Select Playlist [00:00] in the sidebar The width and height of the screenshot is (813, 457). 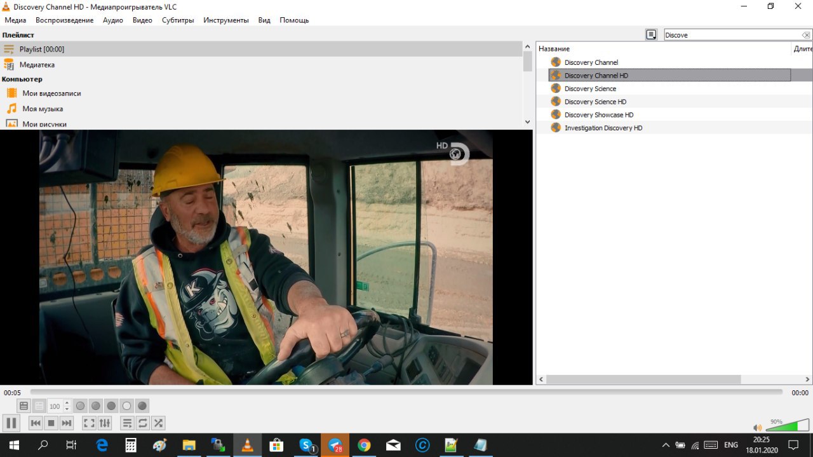coord(260,49)
